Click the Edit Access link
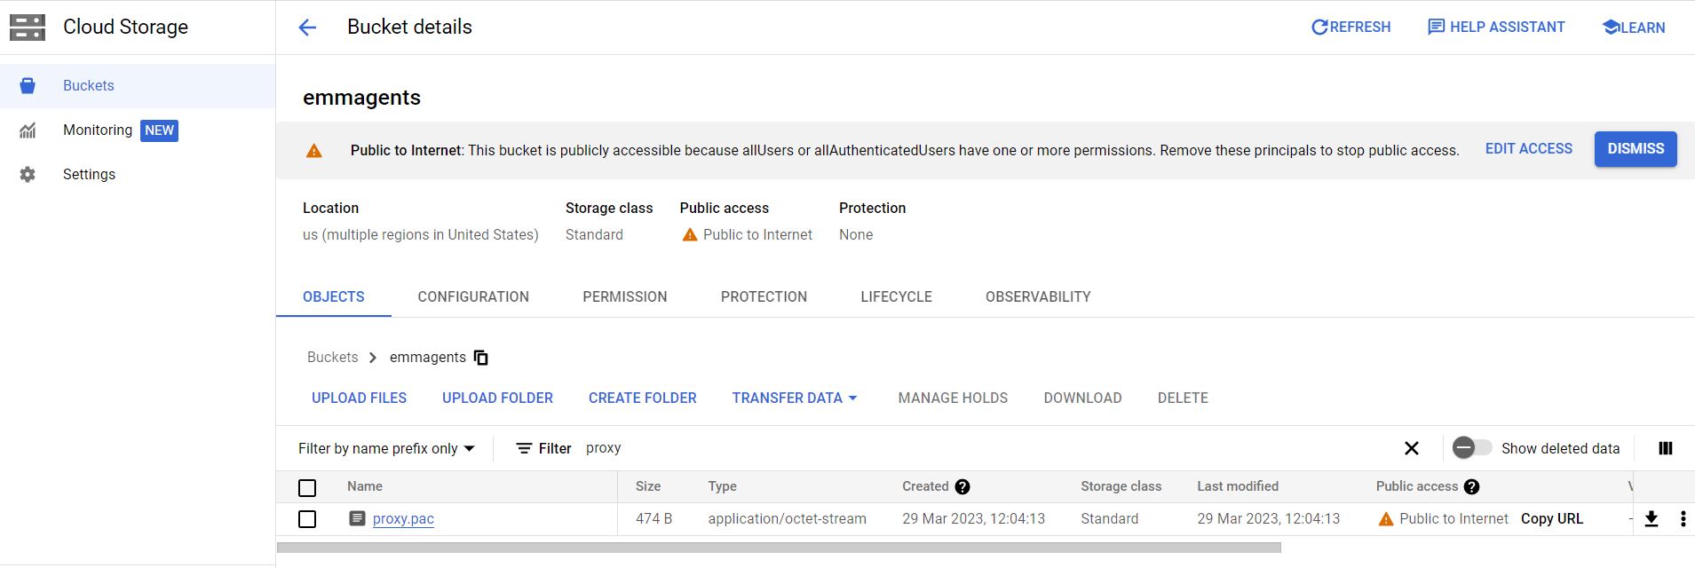Screen dimensions: 1695x568 click(1528, 149)
